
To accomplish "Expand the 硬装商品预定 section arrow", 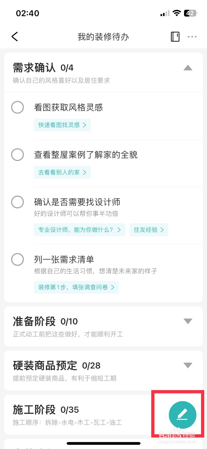I will (x=188, y=365).
